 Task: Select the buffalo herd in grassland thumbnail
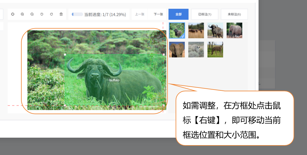pyautogui.click(x=196, y=31)
